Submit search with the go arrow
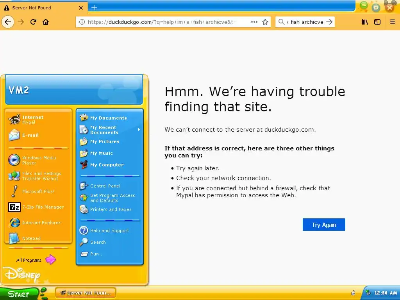The height and width of the screenshot is (300, 400). pos(329,22)
